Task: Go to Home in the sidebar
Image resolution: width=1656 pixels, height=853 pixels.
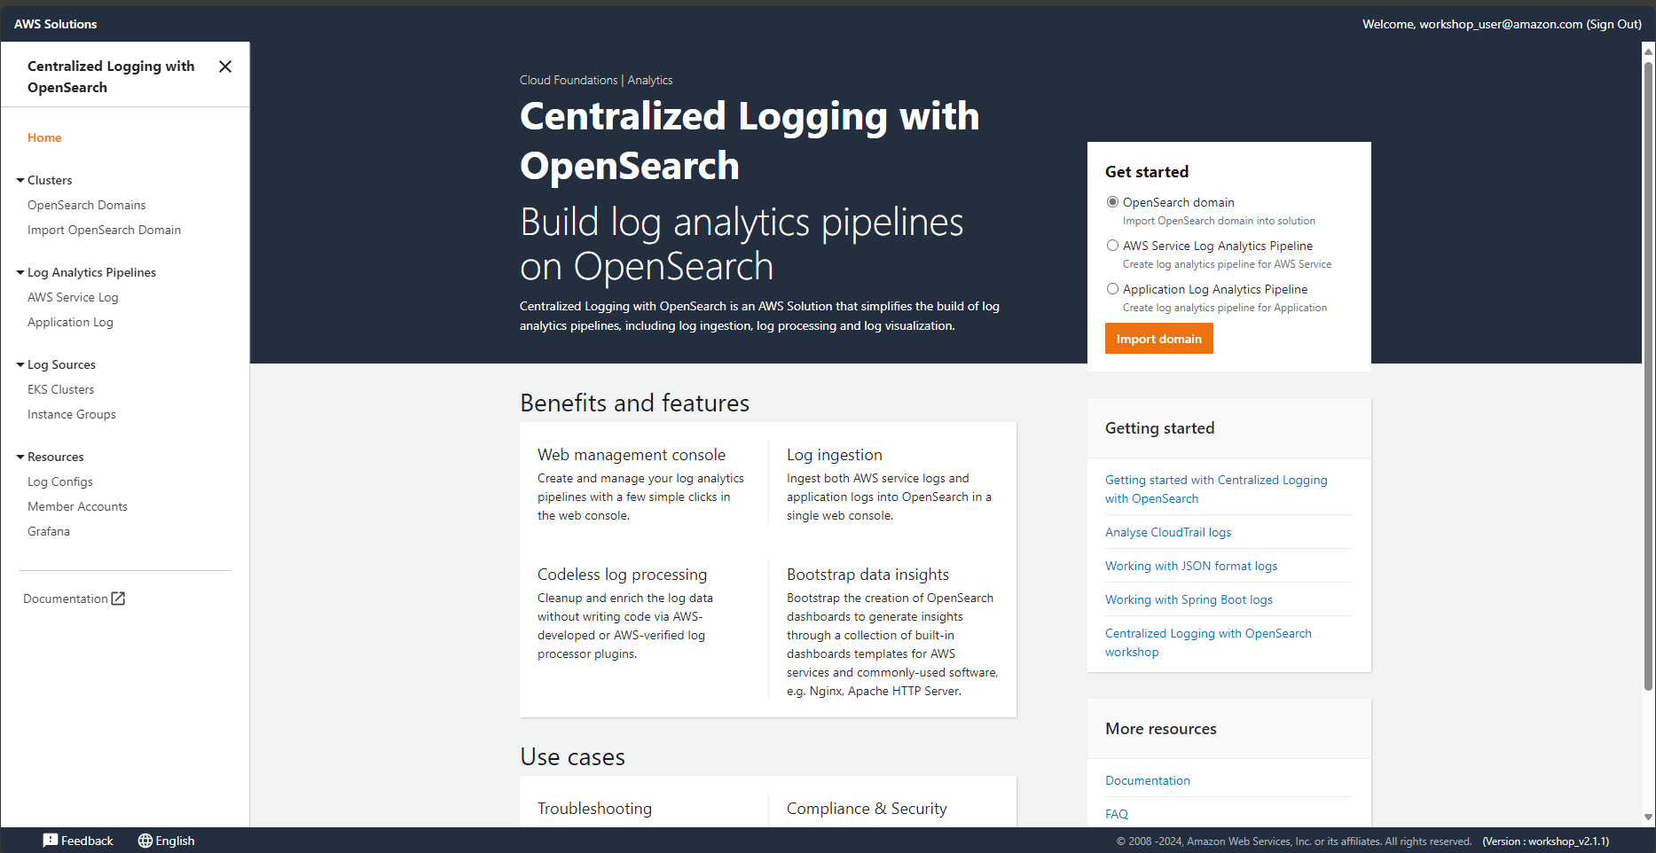Action: [x=44, y=137]
